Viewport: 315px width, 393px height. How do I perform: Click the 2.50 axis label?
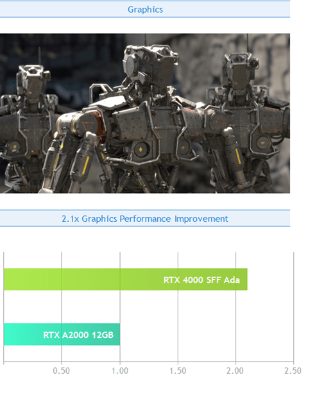293,371
